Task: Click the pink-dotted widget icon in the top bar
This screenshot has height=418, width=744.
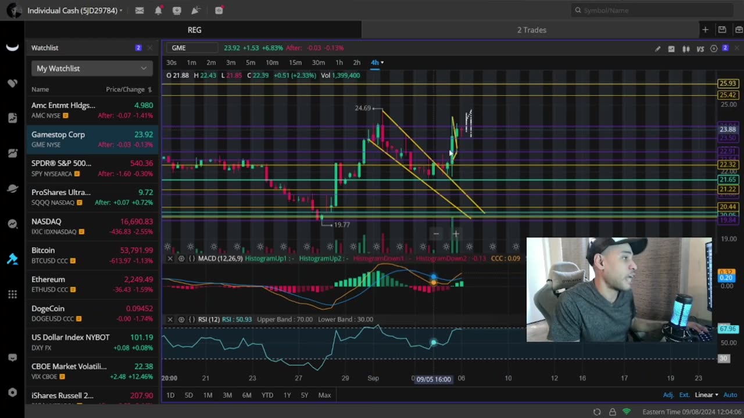Action: (219, 10)
